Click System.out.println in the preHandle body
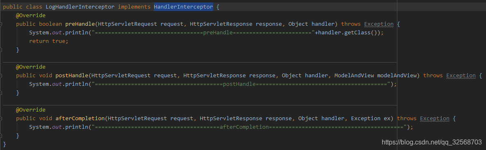This screenshot has height=150, width=486. click(x=59, y=33)
